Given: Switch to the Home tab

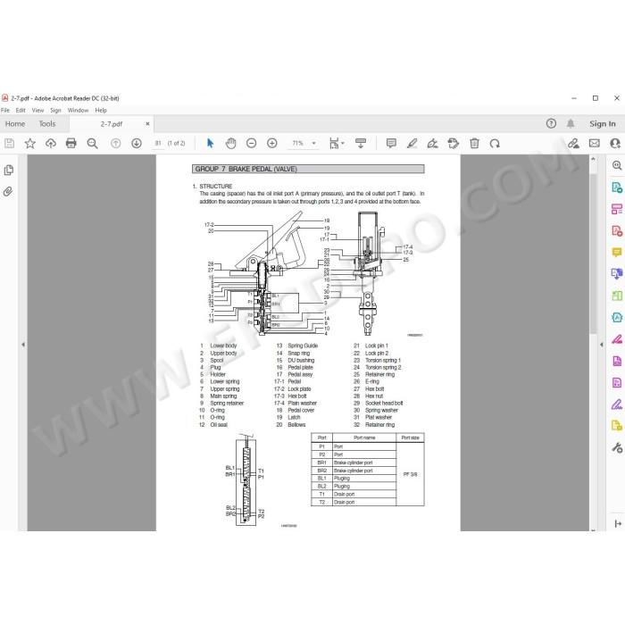Looking at the screenshot, I should pyautogui.click(x=15, y=124).
